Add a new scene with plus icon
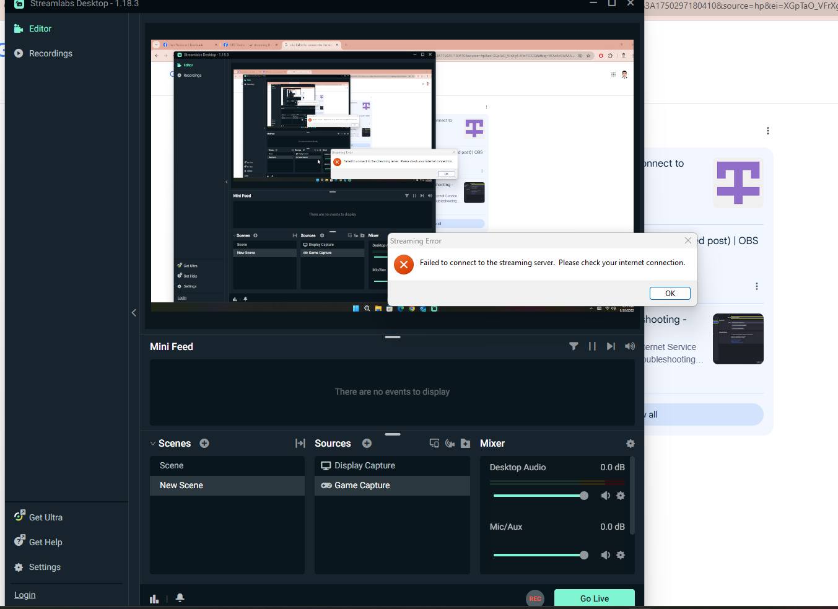 pos(204,444)
